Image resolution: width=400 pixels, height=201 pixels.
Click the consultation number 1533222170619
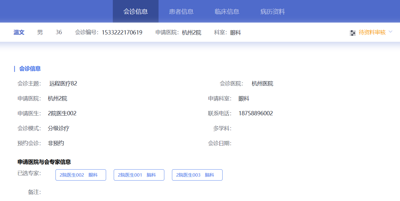pyautogui.click(x=122, y=32)
